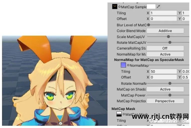
Task: Toggle CameraRolling Stabilizer Off button
Action: [165, 48]
